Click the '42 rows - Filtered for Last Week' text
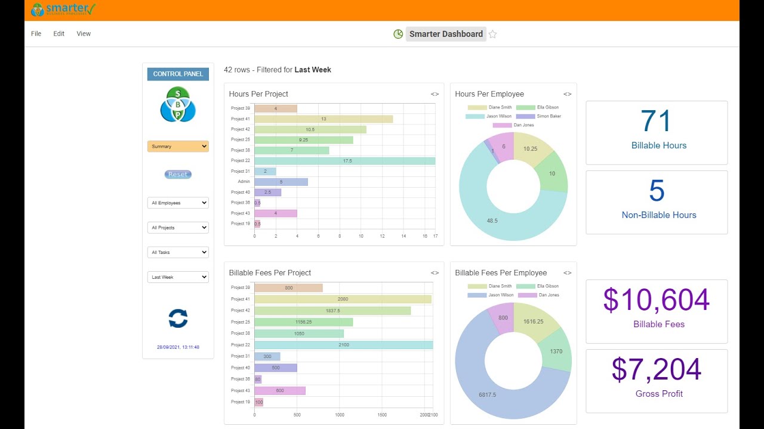The width and height of the screenshot is (764, 429). point(278,70)
